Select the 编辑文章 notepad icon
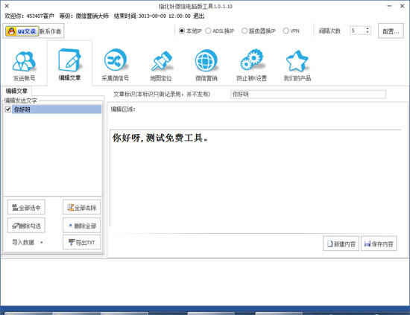The width and height of the screenshot is (410, 315). point(69,60)
